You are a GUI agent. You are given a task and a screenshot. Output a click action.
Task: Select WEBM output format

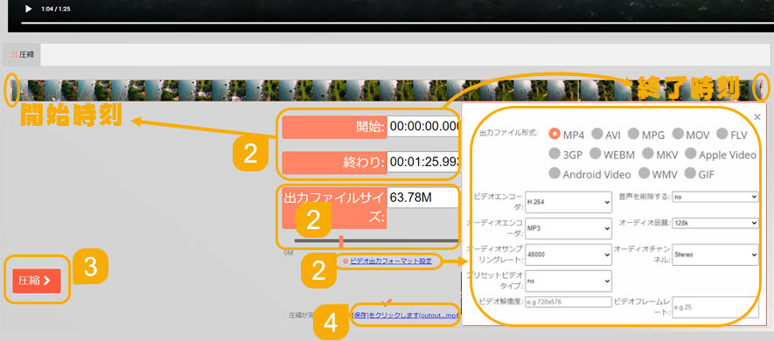pyautogui.click(x=596, y=154)
